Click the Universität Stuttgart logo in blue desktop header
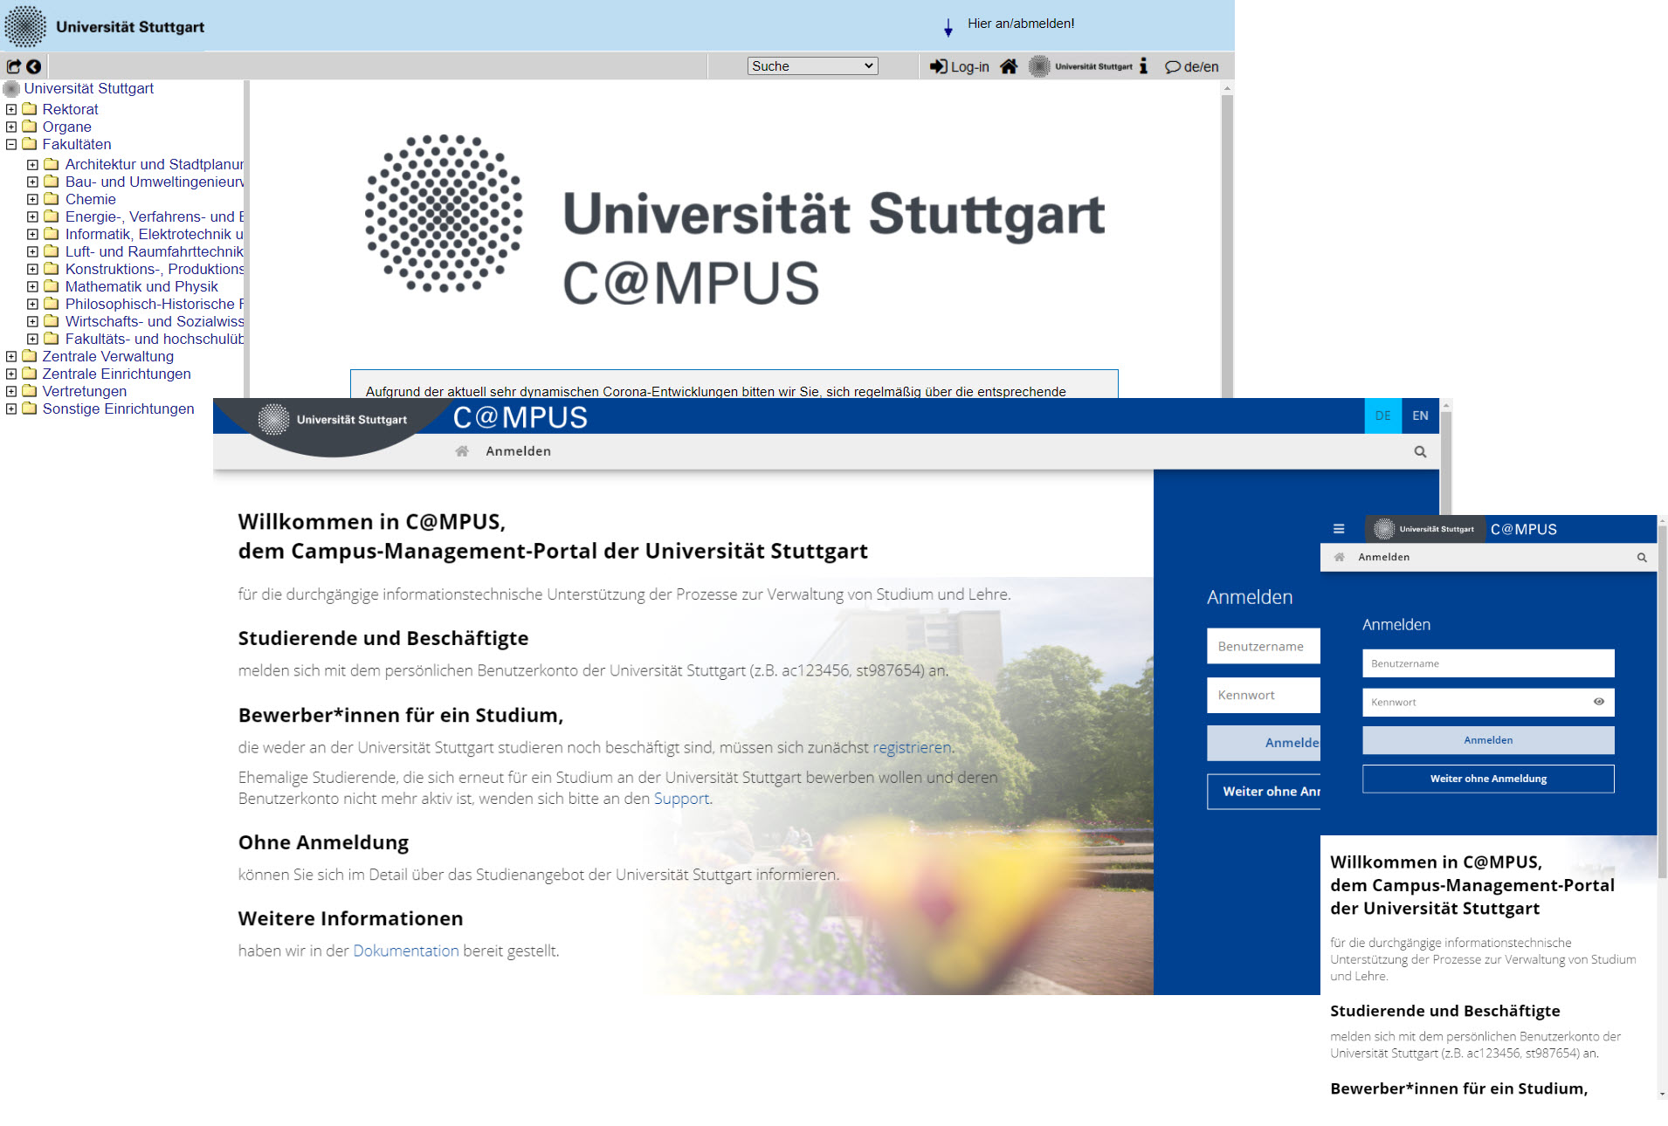The height and width of the screenshot is (1126, 1668). point(333,420)
